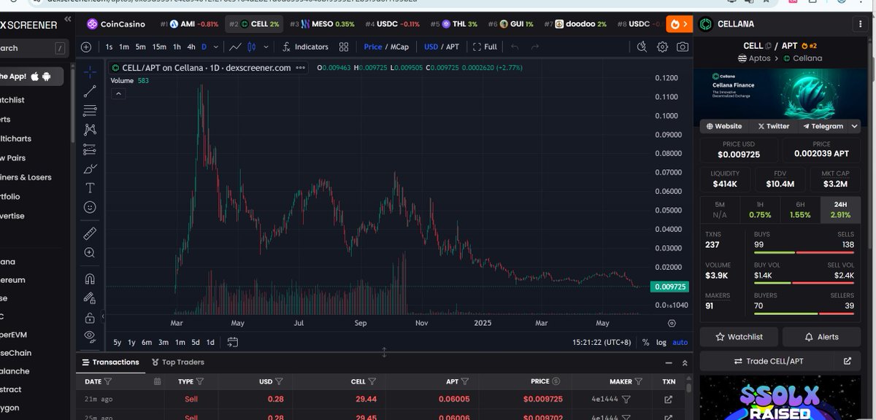The image size is (876, 420).
Task: Select the 6H price change tab
Action: 801,210
